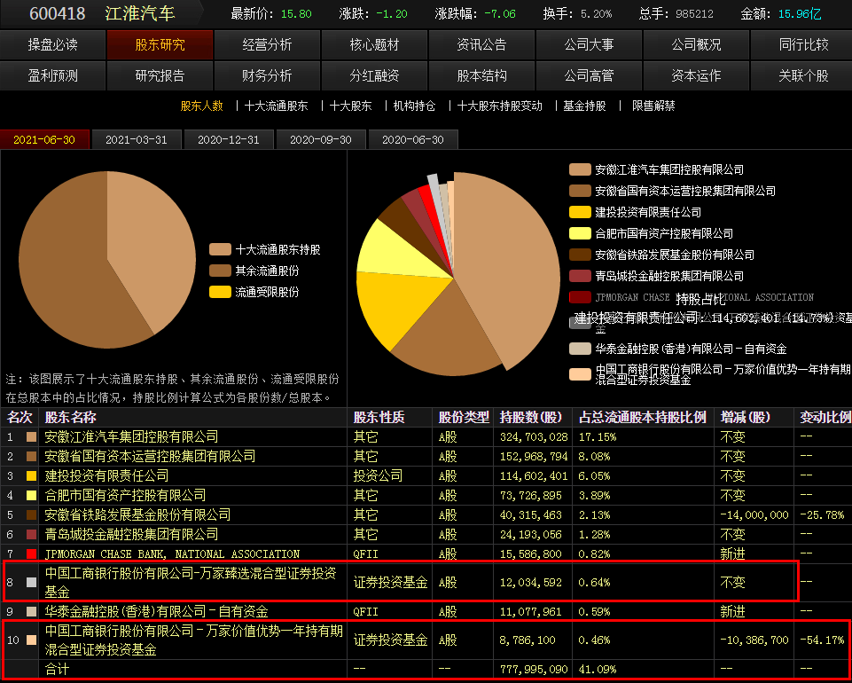The height and width of the screenshot is (683, 852).
Task: Go to 公司高管 tab
Action: 589,75
